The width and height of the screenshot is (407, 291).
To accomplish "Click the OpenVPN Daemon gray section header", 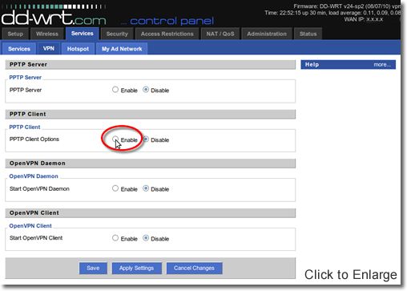I will pyautogui.click(x=151, y=164).
